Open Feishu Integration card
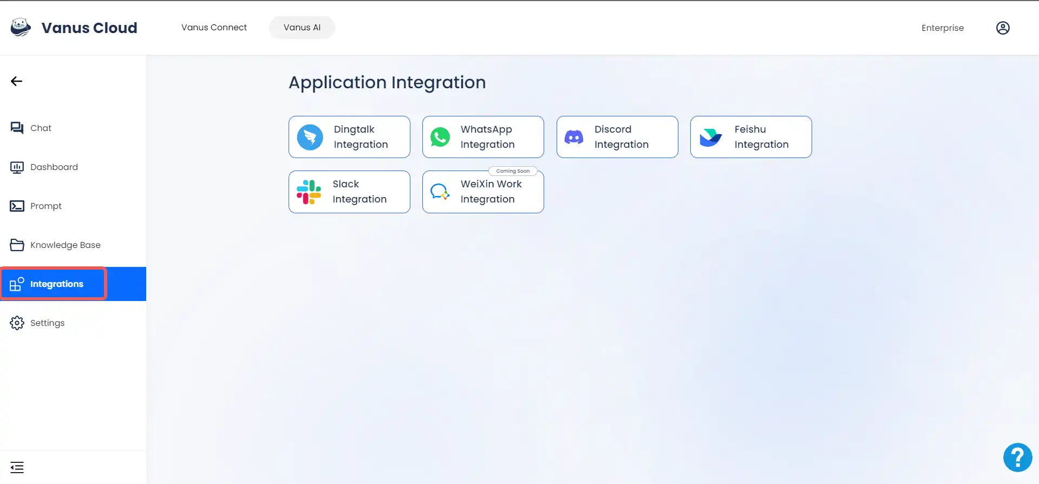 (751, 137)
